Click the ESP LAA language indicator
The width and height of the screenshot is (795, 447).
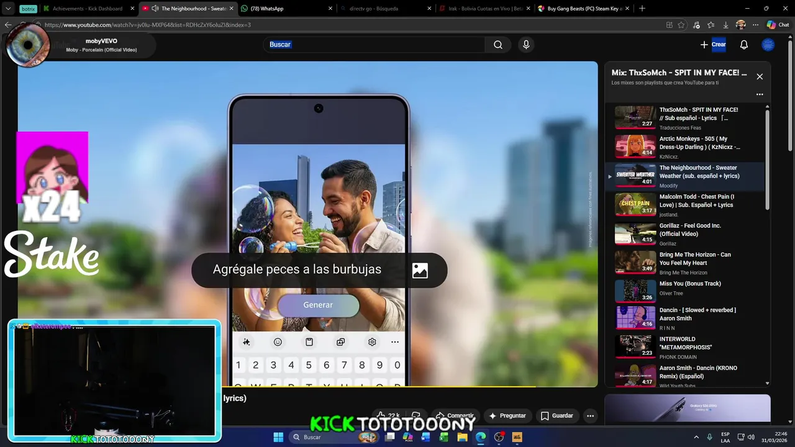tap(725, 437)
